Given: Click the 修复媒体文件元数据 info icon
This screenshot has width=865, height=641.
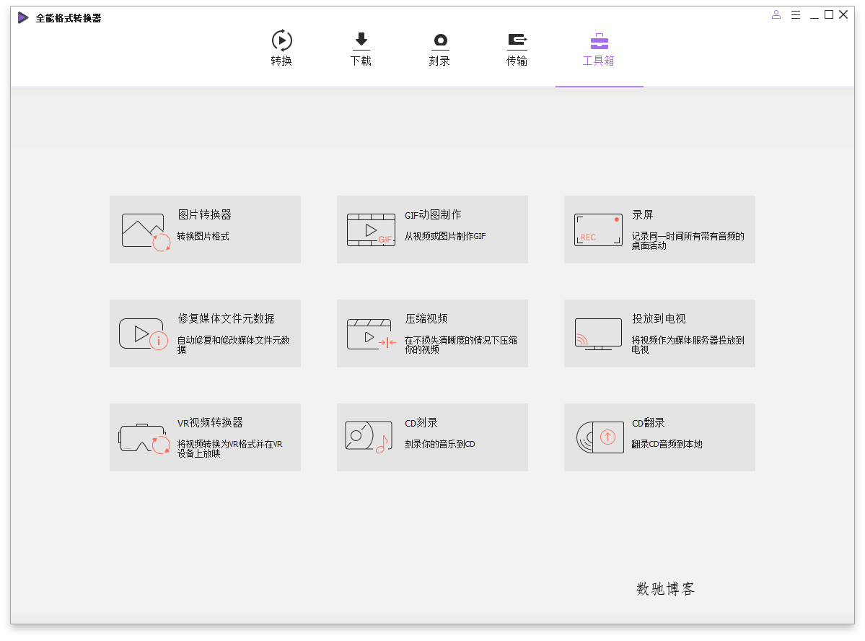Looking at the screenshot, I should click(144, 334).
